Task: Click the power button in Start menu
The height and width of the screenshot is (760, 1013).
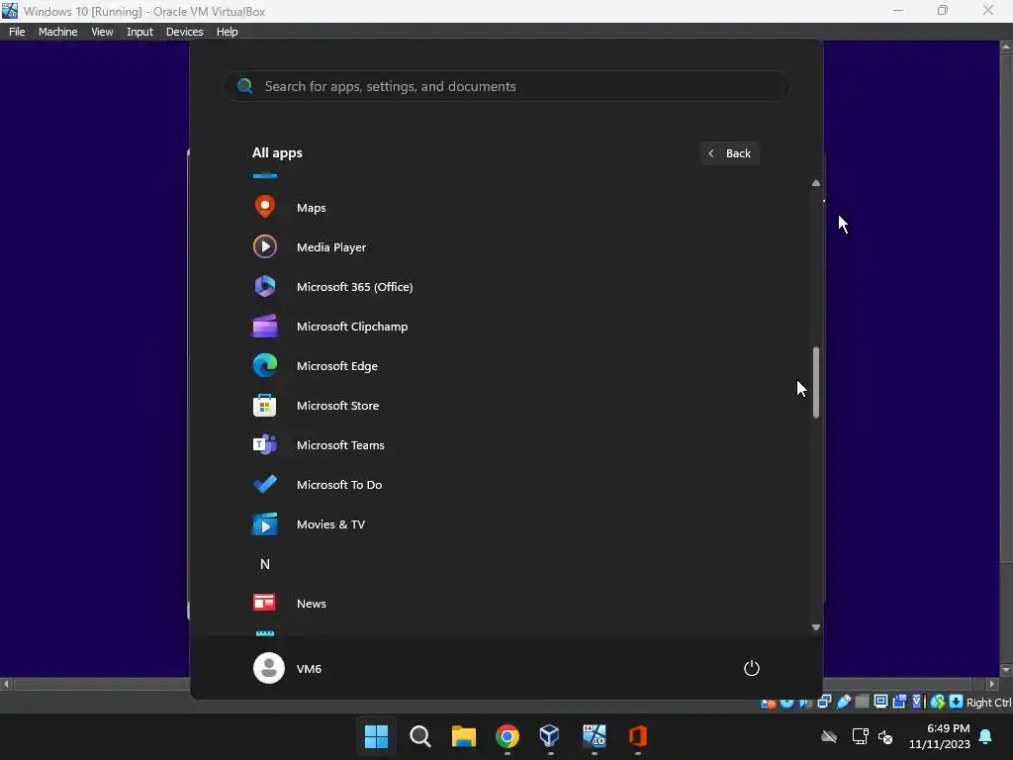Action: click(x=752, y=668)
